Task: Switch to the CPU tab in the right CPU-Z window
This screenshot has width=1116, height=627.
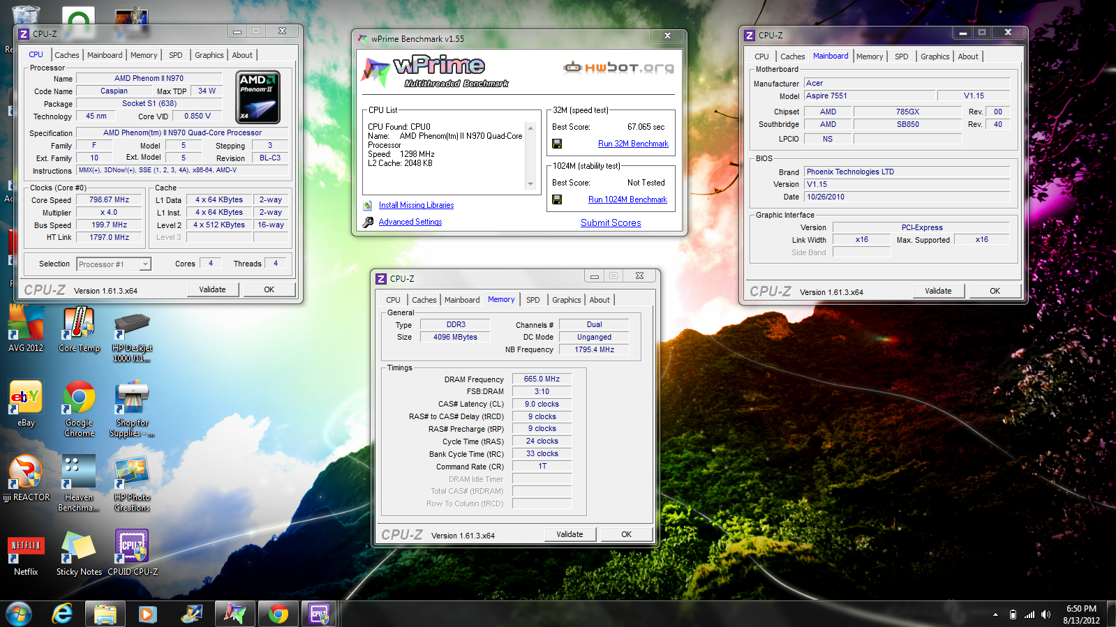Action: pyautogui.click(x=761, y=56)
